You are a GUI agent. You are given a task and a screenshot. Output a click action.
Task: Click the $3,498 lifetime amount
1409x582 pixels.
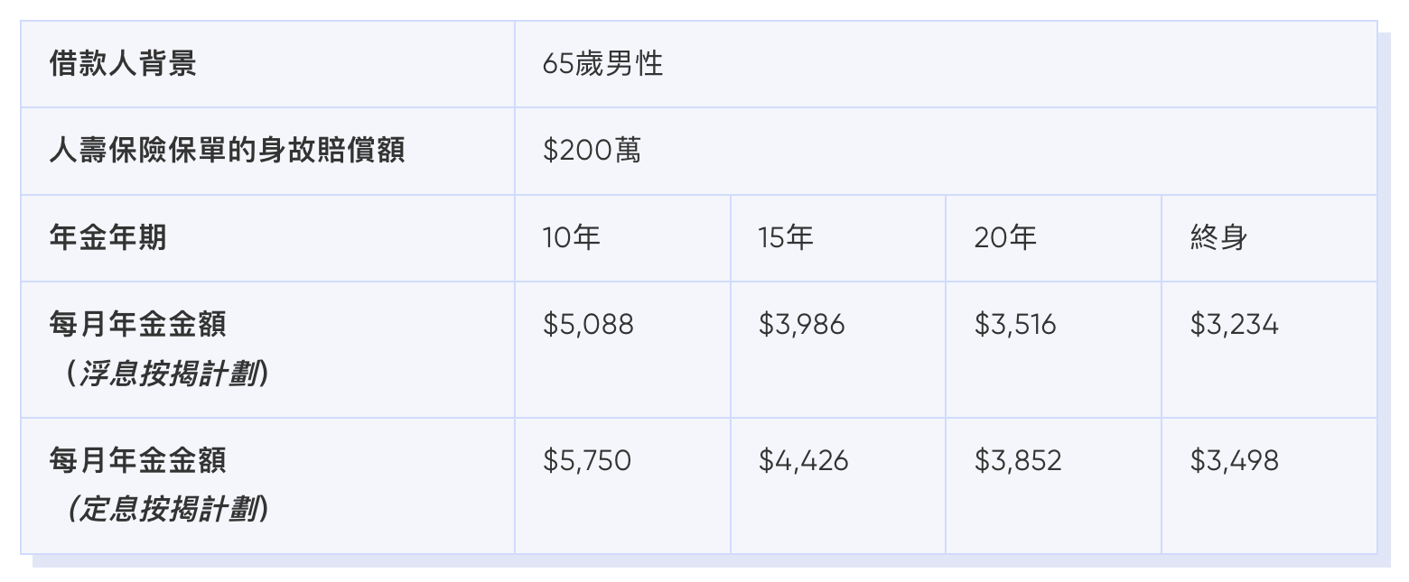1234,461
